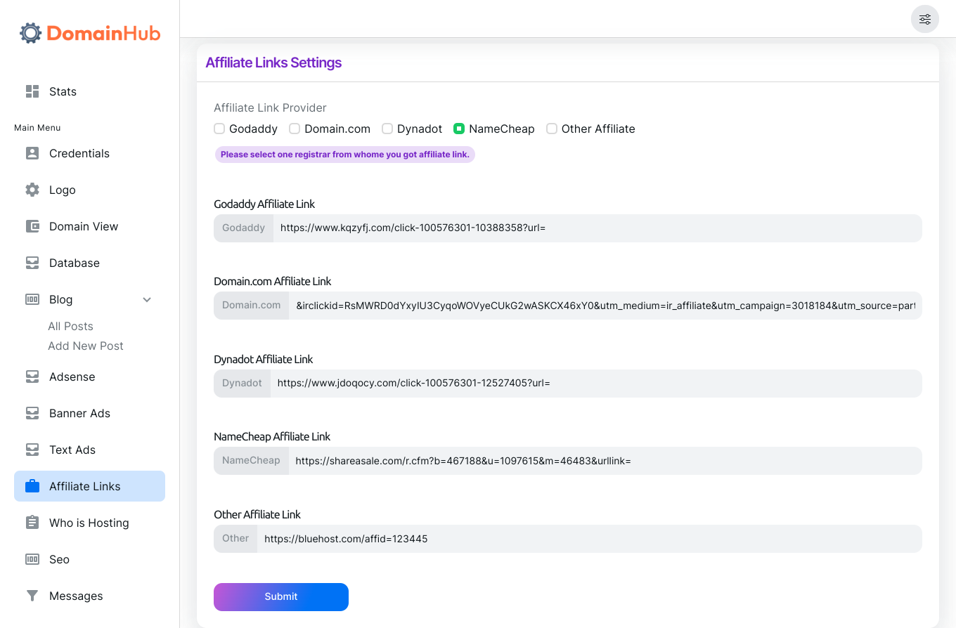
Task: Click the 'NameCheap' input prefix tag
Action: tap(251, 461)
